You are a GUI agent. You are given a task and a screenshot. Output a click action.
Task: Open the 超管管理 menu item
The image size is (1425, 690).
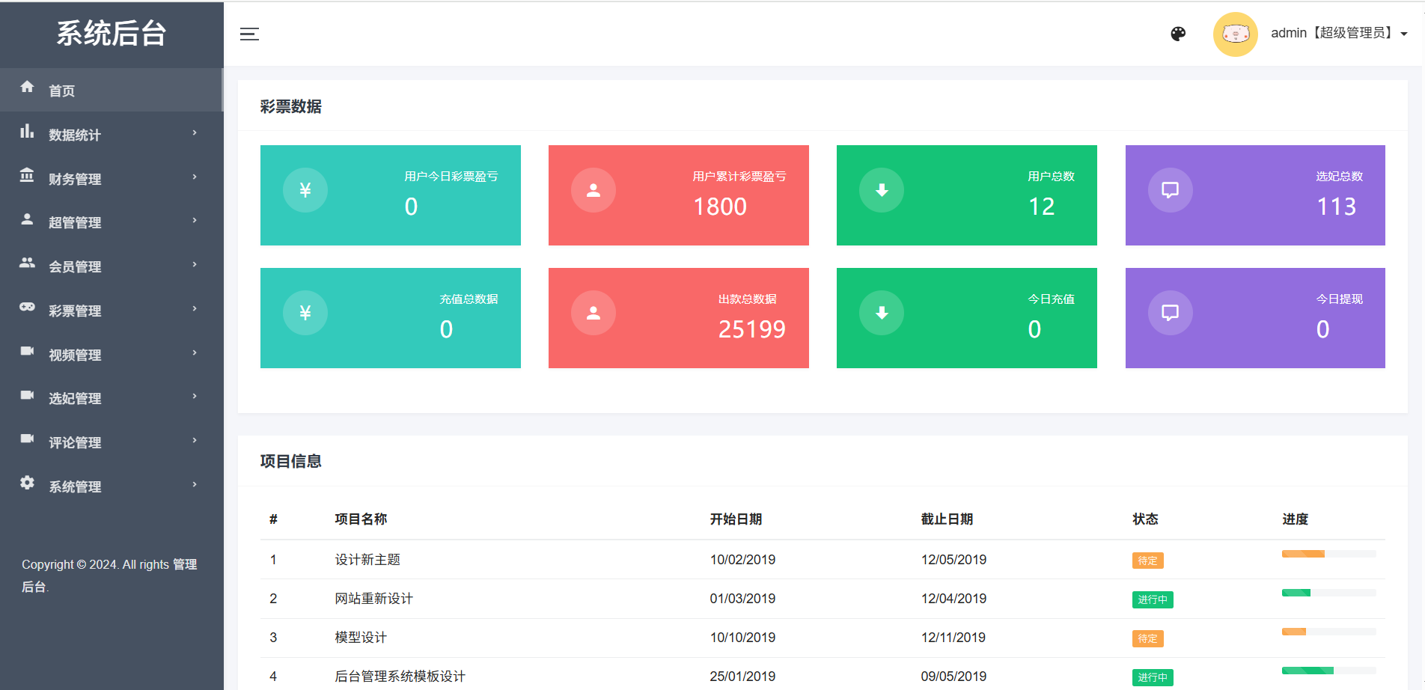coord(75,222)
